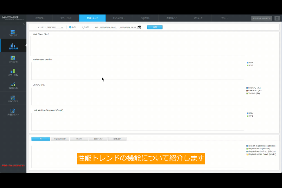Switch to the 1日サマリー tab
The width and height of the screenshot is (282, 188).
pos(40,18)
